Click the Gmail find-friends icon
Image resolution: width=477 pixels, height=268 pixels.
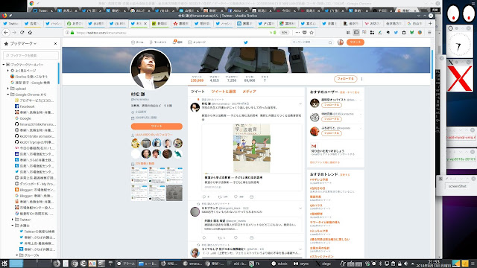(x=314, y=146)
